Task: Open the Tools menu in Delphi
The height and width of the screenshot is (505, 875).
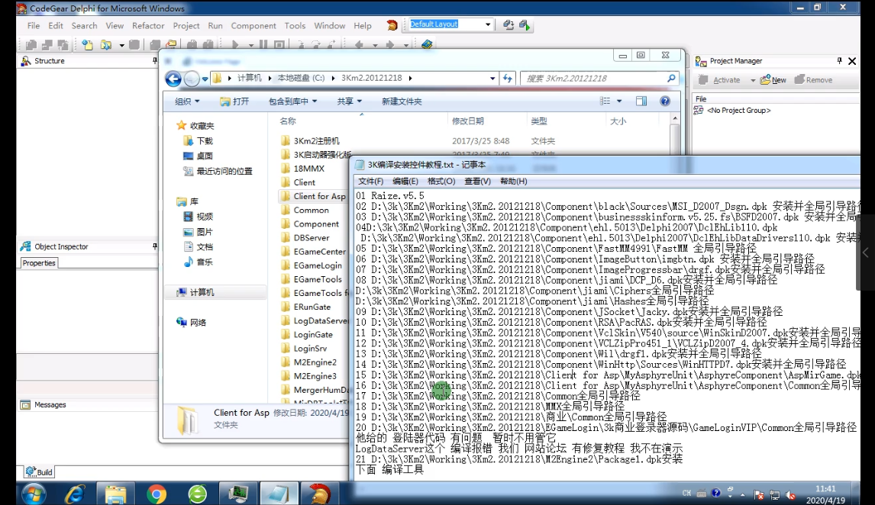Action: (295, 26)
